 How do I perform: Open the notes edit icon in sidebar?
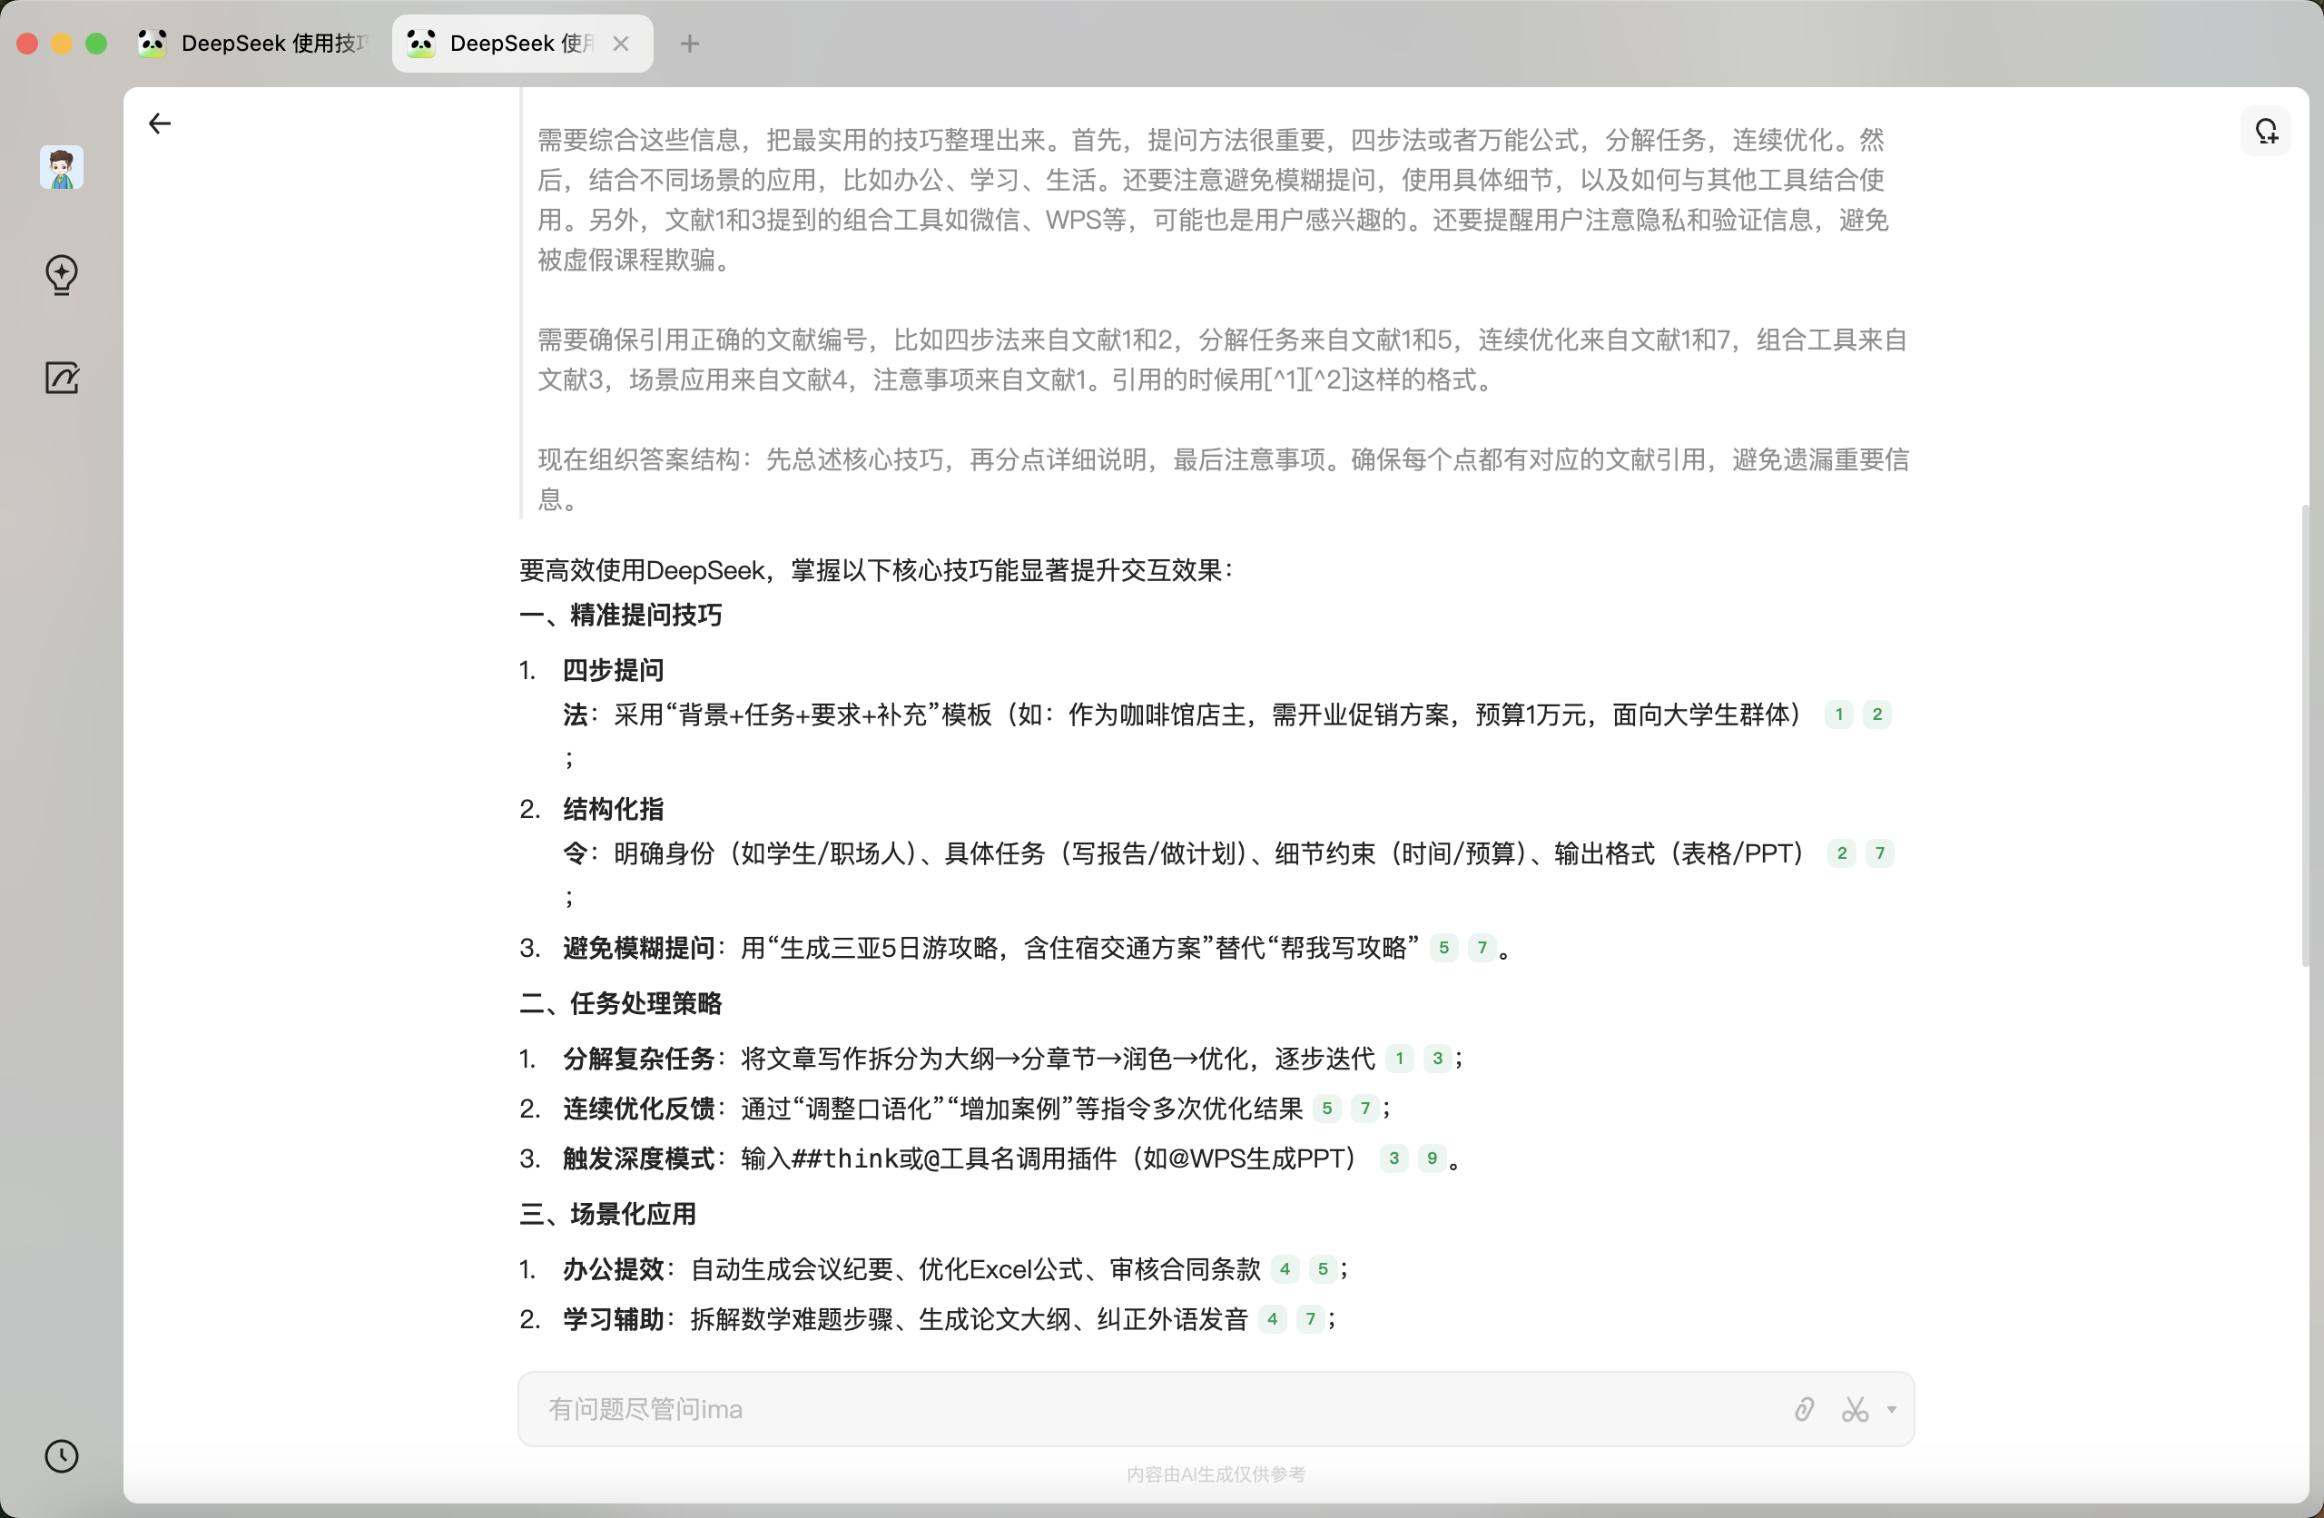tap(62, 377)
